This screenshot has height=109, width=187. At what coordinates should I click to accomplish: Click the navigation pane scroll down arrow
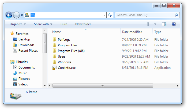tap(45, 85)
